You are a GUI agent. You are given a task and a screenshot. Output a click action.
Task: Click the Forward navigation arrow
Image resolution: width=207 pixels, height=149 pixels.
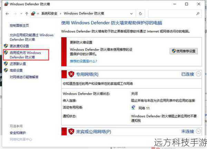point(15,14)
